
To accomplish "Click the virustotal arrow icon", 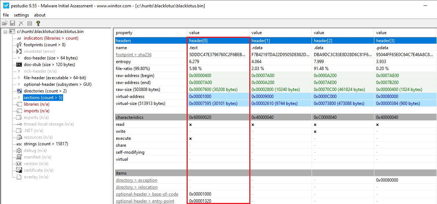I will pyautogui.click(x=19, y=51).
